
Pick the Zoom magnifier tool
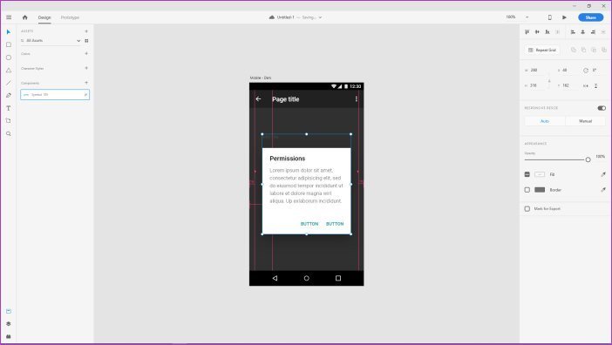click(x=9, y=133)
